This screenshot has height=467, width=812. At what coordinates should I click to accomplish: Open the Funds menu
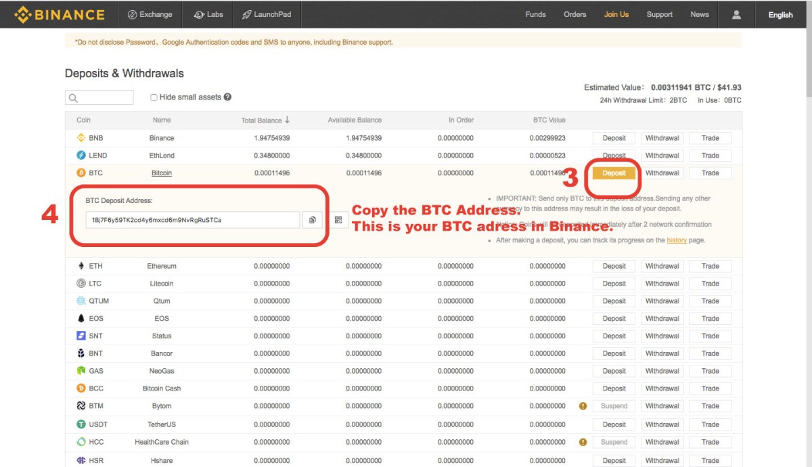click(535, 14)
